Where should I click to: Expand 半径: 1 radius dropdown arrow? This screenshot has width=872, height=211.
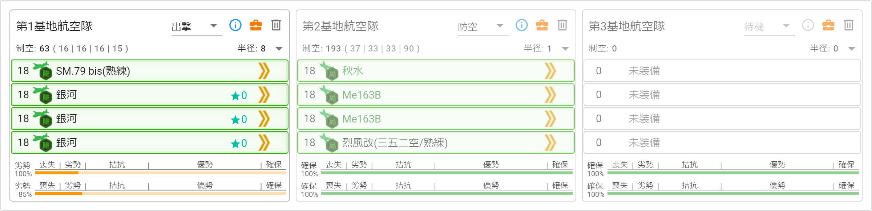pyautogui.click(x=565, y=49)
